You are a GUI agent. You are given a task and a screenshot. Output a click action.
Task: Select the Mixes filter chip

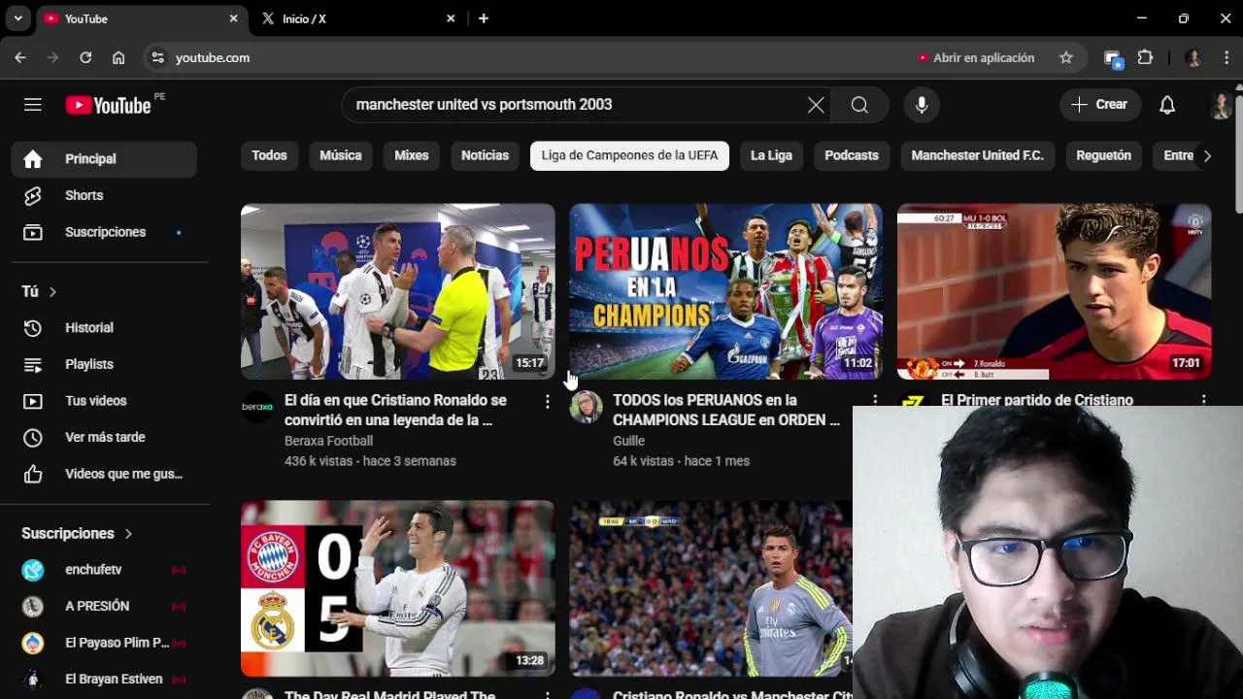(x=412, y=155)
